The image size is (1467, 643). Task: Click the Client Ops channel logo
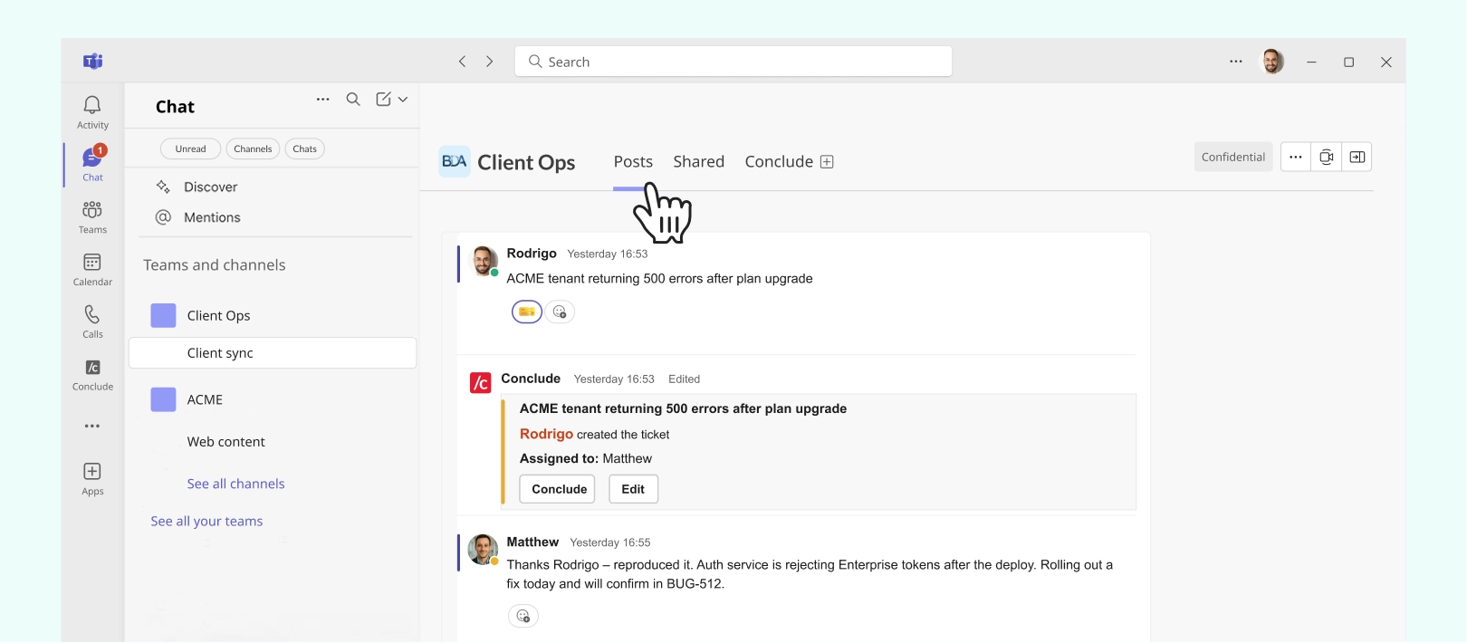click(x=455, y=161)
